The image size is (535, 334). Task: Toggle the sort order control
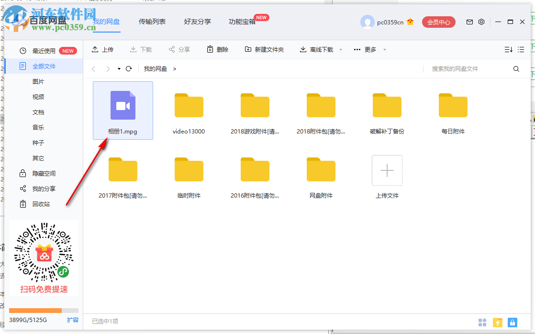click(509, 49)
